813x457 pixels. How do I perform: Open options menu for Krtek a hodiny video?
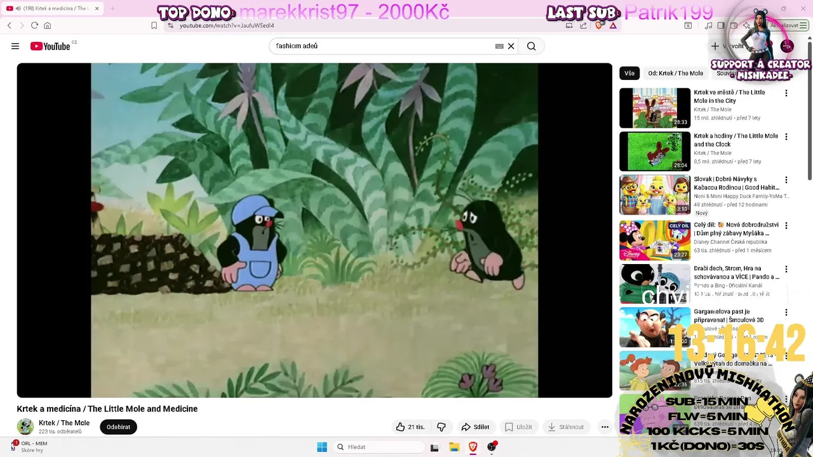coord(786,137)
